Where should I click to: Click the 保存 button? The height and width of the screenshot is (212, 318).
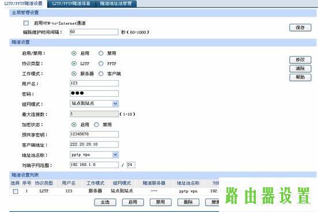pos(300,28)
